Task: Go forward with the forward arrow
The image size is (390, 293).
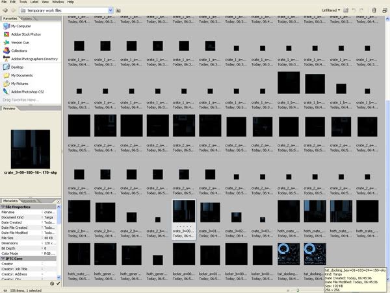Action: pos(14,10)
